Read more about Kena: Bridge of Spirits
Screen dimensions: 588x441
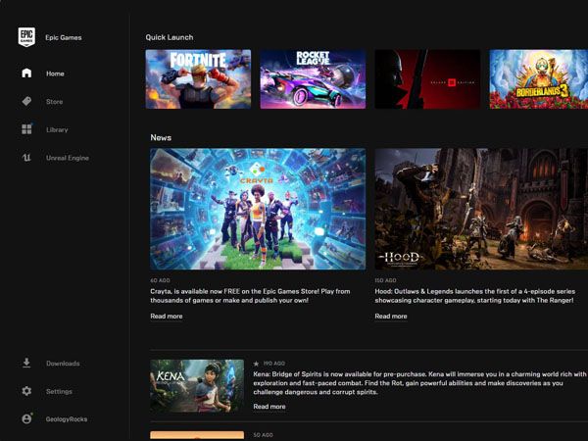(269, 407)
